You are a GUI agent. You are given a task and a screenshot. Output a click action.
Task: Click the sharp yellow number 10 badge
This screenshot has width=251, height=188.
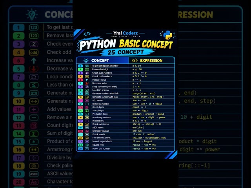80,97
